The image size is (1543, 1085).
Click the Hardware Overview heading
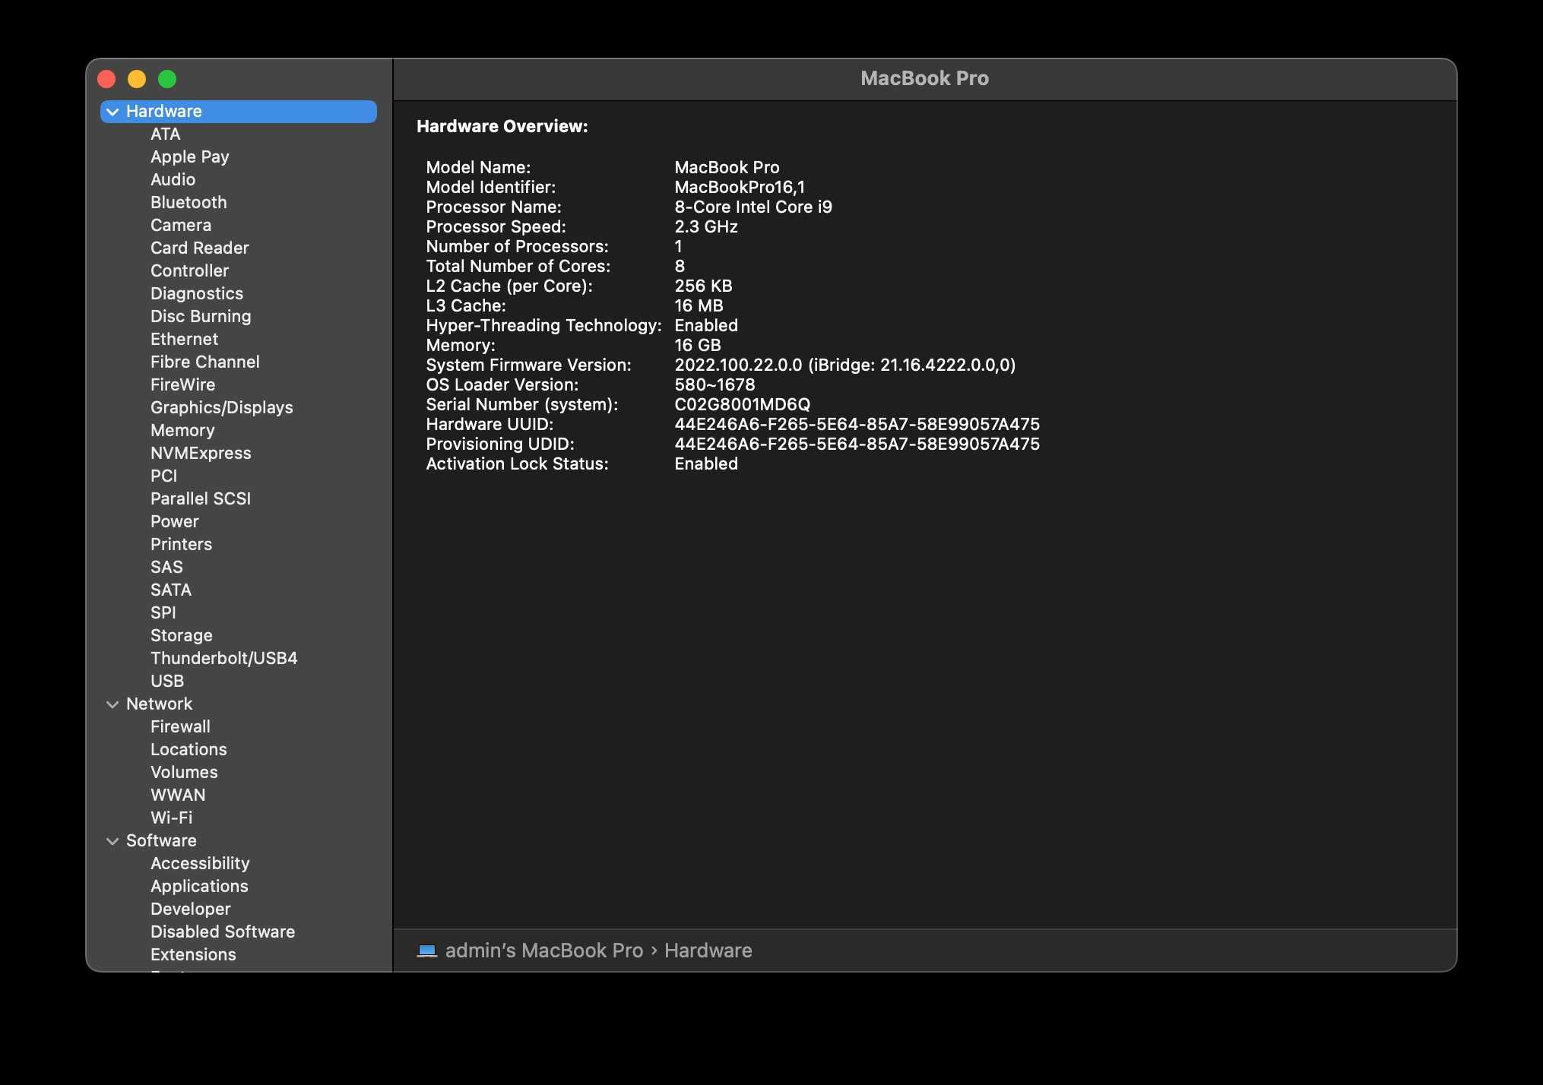pyautogui.click(x=502, y=127)
